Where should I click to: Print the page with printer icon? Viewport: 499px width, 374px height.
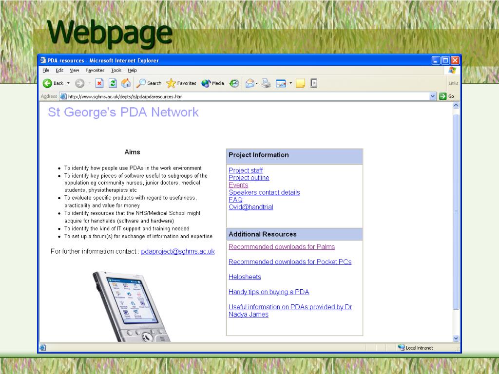coord(266,83)
